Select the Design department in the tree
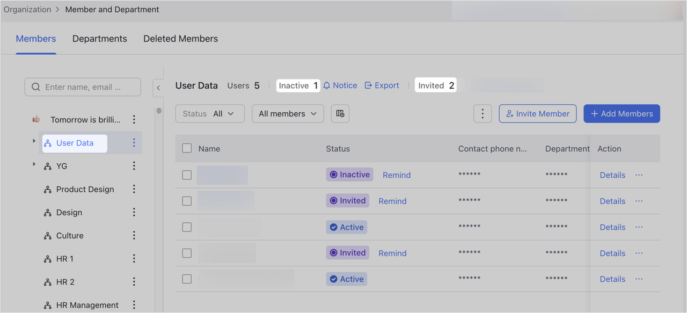 [x=69, y=213]
